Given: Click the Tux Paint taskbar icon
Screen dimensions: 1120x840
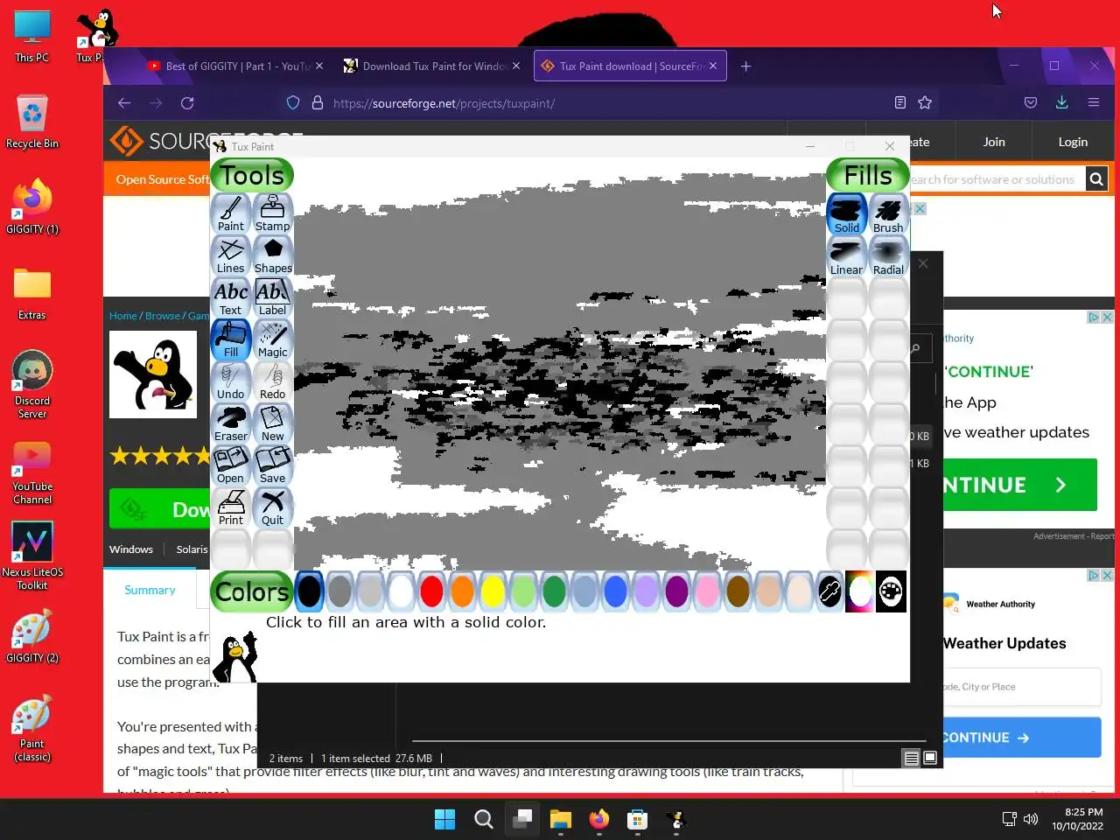Looking at the screenshot, I should (676, 819).
